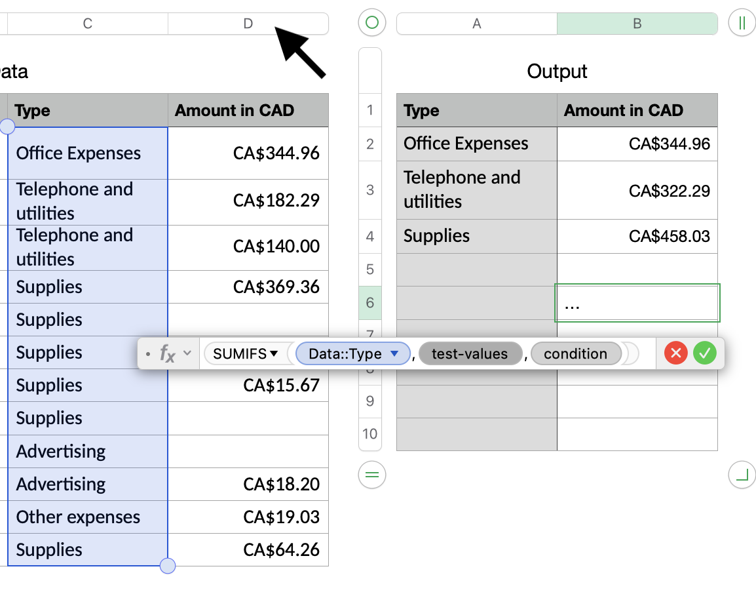Open the Data::Type reference dropdown

[x=394, y=354]
